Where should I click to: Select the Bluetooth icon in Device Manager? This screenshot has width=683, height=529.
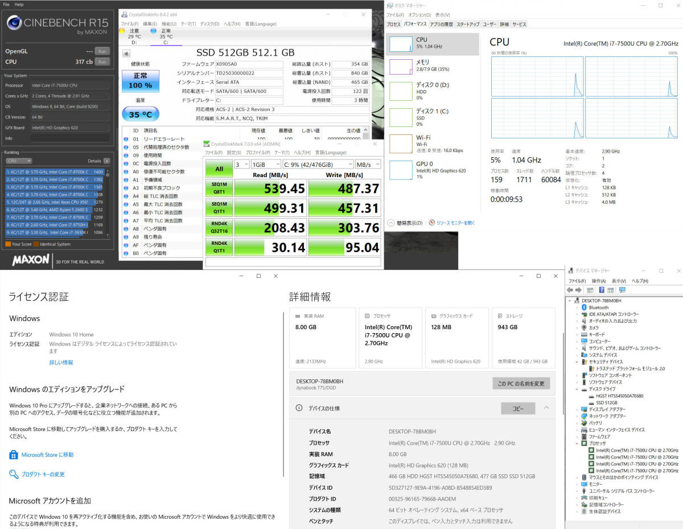point(584,307)
